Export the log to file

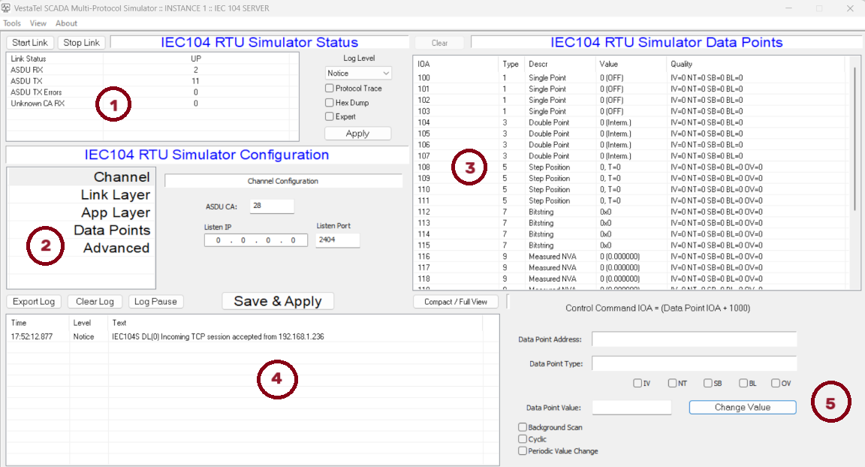pos(35,301)
